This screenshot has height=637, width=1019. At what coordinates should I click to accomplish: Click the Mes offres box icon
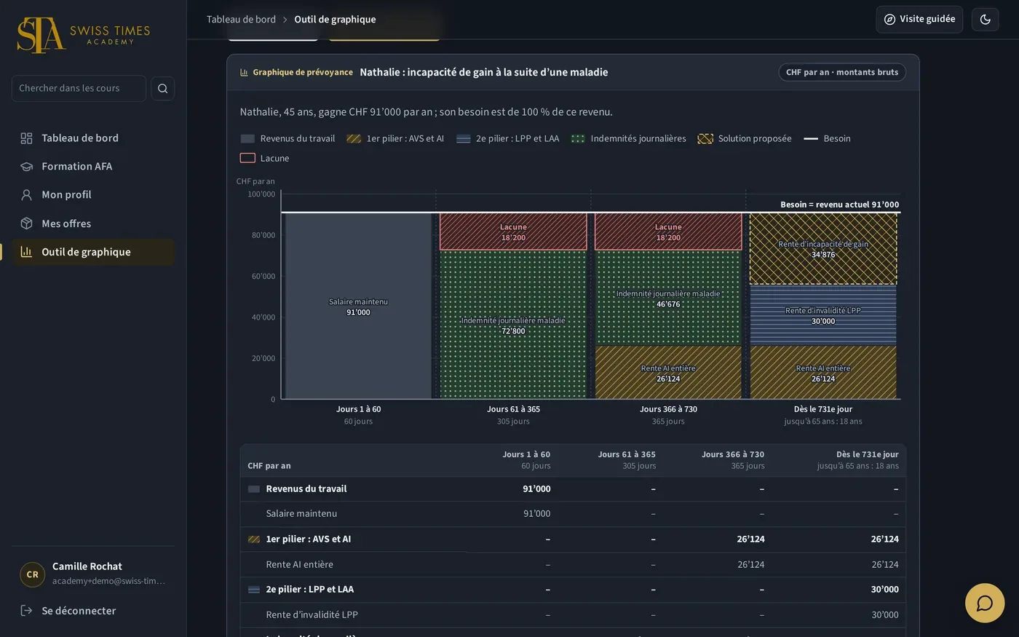click(27, 223)
